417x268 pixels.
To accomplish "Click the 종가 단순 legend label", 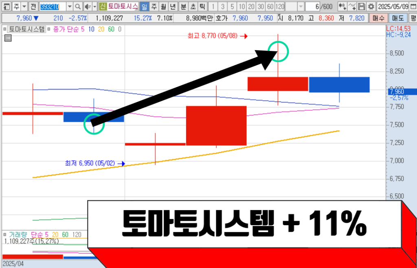I will (66, 29).
